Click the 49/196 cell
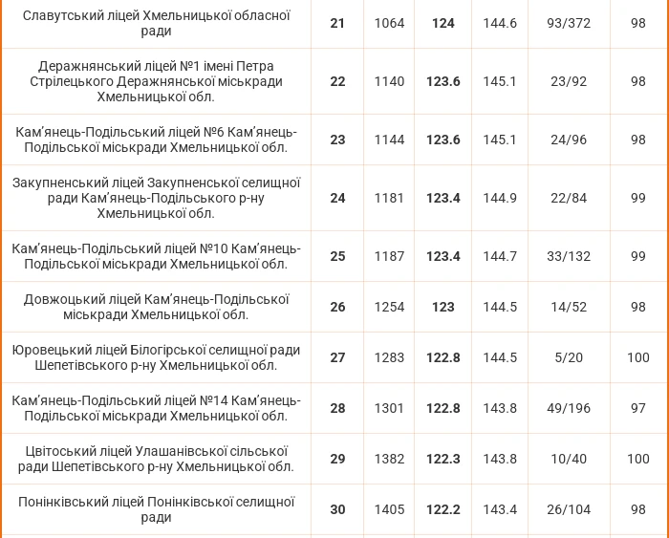Image resolution: width=669 pixels, height=538 pixels. click(569, 408)
